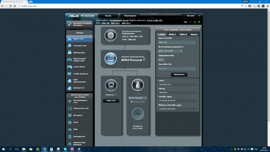The image size is (270, 152).
Task: Click the Internet status globe icon
Action: (111, 35)
